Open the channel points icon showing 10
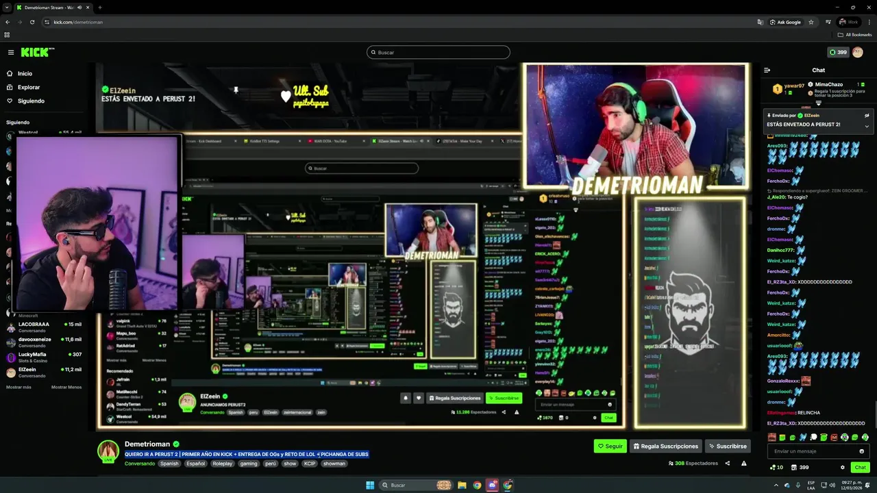877x493 pixels. (x=776, y=468)
